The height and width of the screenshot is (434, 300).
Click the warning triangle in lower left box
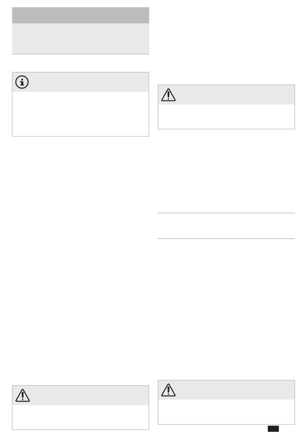click(22, 395)
